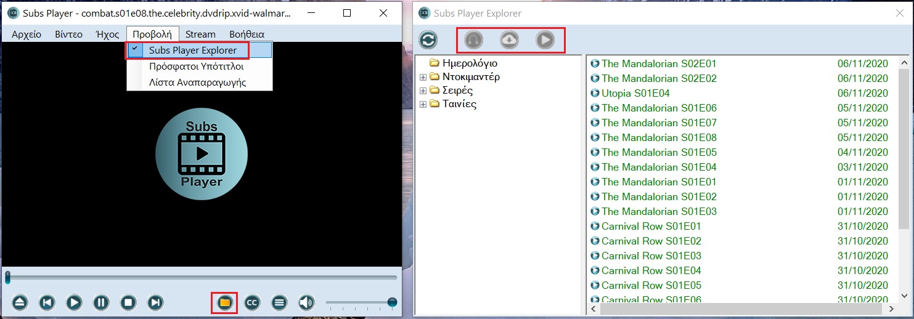The width and height of the screenshot is (914, 319).
Task: Expand the Ντοκιμαντέρ folder tree node
Action: pos(423,77)
